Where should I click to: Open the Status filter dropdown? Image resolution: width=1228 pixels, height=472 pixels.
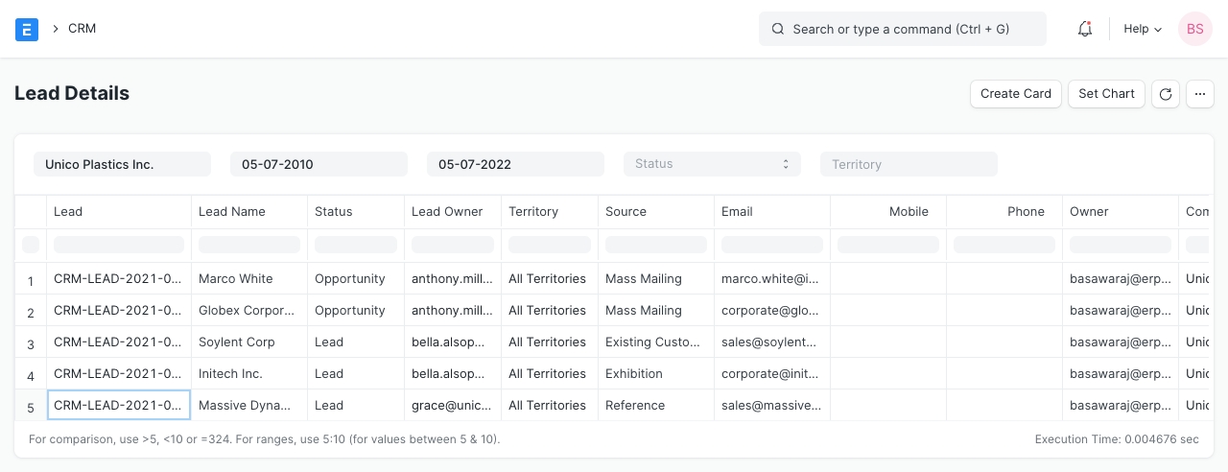712,164
